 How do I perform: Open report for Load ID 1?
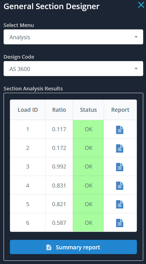click(x=119, y=130)
